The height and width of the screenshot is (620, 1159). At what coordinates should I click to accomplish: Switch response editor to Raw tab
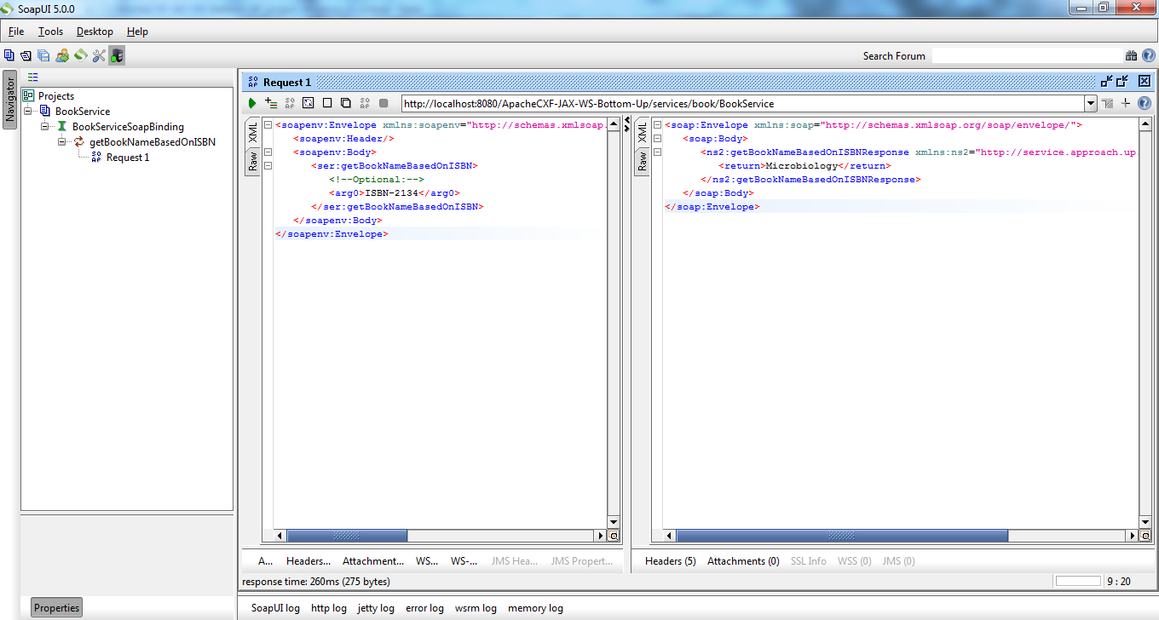tap(642, 160)
